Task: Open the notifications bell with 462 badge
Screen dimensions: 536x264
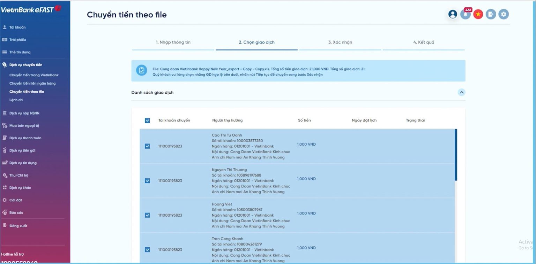Action: [x=465, y=14]
